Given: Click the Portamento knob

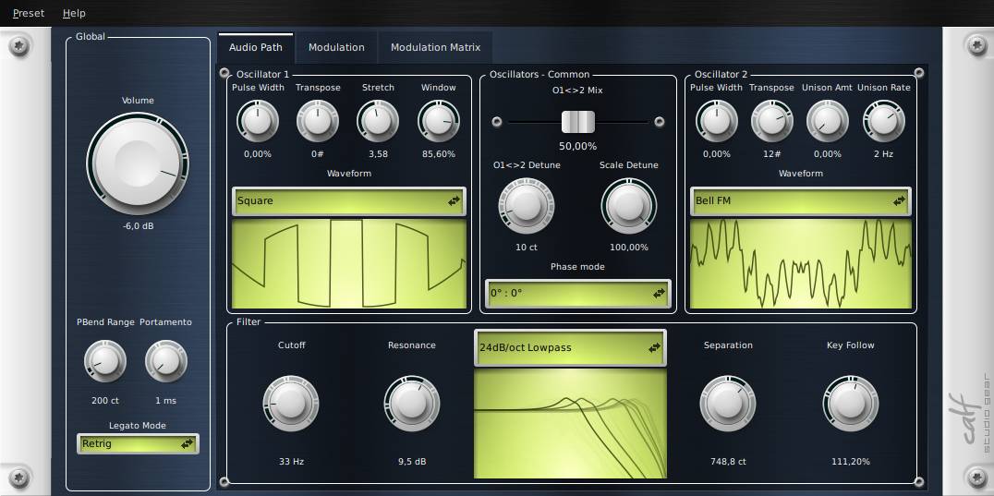Looking at the screenshot, I should 166,361.
